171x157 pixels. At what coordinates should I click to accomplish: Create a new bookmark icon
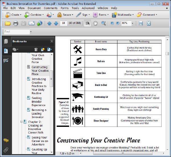(x=43, y=49)
